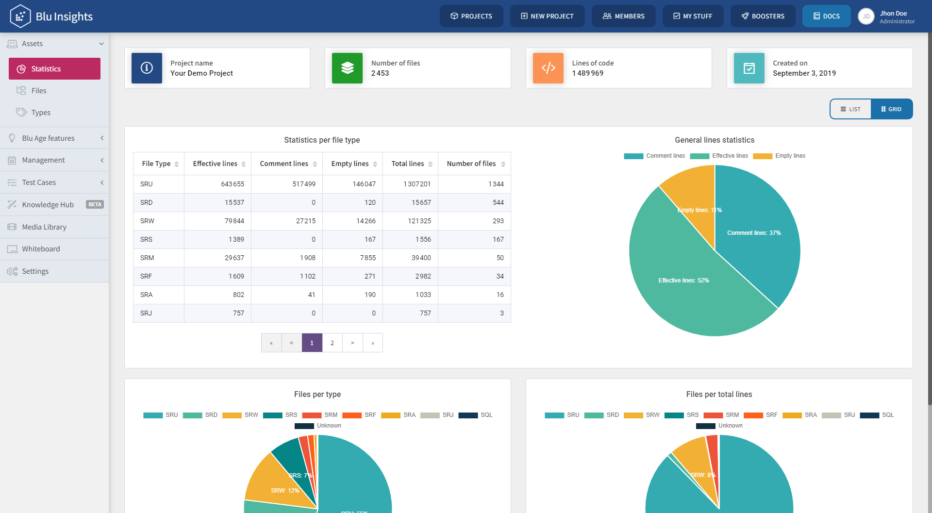Sort by Number of files column arrows
The height and width of the screenshot is (513, 932).
(x=503, y=164)
